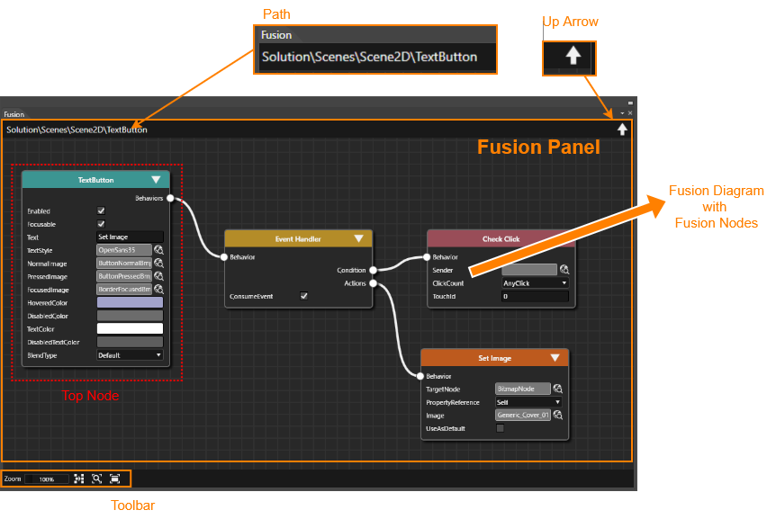This screenshot has width=776, height=519.
Task: Click the zoom to selection toolbar icon
Action: tap(97, 479)
